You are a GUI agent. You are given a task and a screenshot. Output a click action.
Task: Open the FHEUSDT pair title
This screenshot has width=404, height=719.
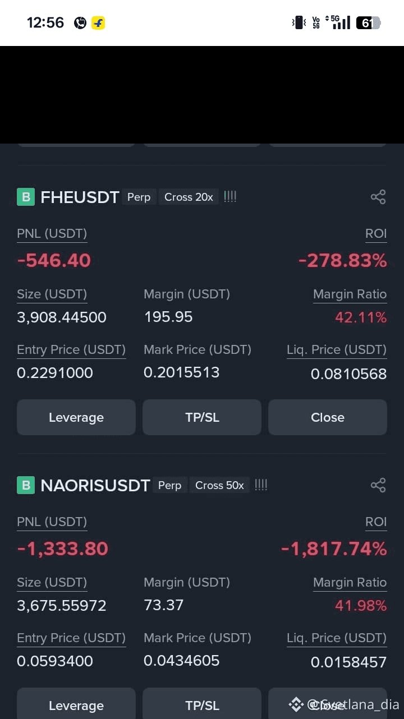pos(80,197)
